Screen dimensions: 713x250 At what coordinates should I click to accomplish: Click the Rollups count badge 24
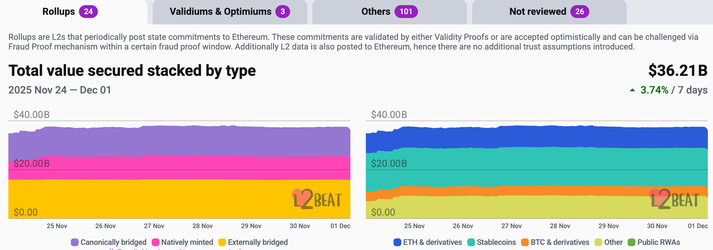click(x=88, y=12)
